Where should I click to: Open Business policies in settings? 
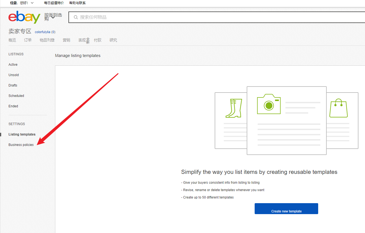(21, 145)
